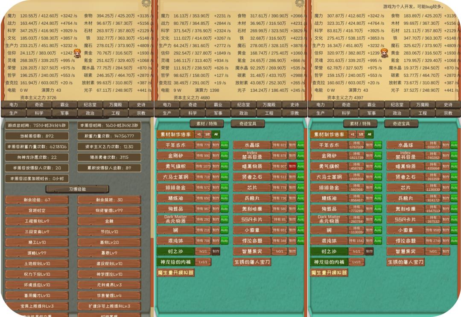This screenshot has height=317, width=461.
Task: Click the 金融 skill button
Action: (x=109, y=221)
